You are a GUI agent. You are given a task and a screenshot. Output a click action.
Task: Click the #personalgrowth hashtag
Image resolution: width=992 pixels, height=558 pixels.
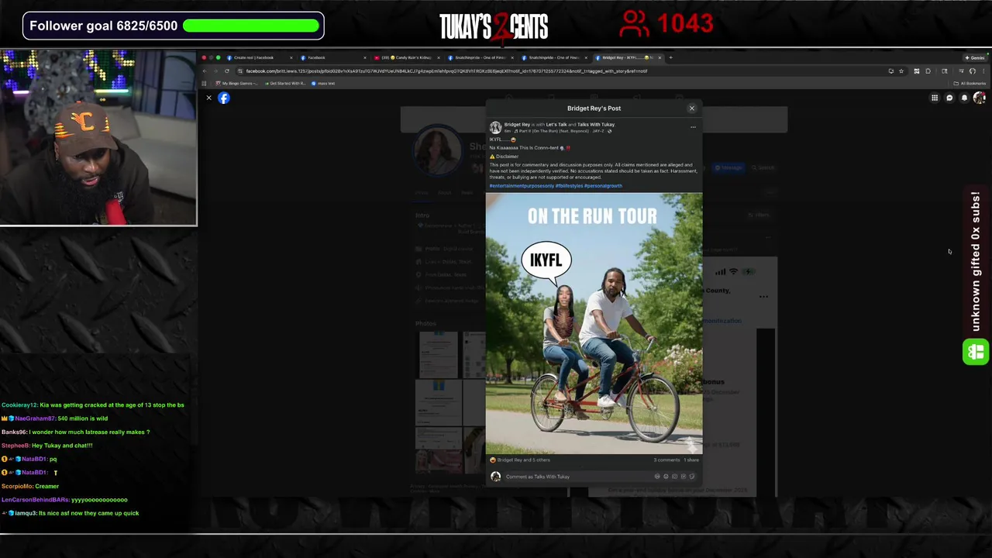pos(603,186)
